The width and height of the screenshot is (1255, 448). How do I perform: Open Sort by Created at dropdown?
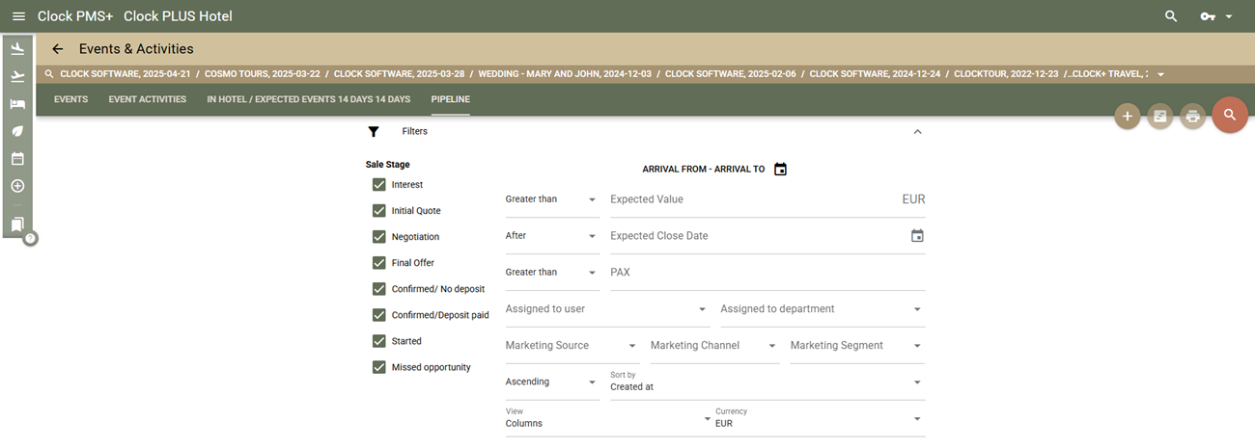(x=767, y=382)
